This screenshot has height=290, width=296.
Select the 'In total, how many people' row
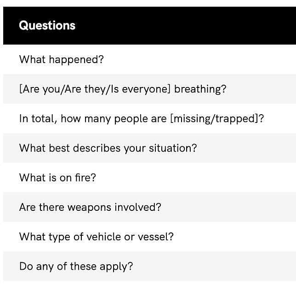tap(149, 118)
